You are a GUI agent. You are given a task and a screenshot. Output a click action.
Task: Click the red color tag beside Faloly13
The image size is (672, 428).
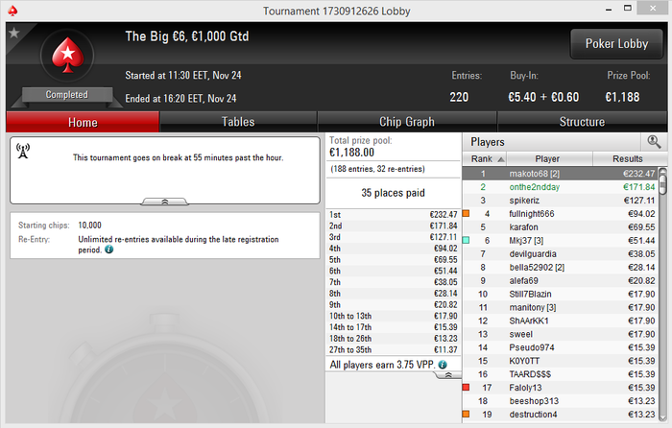coord(466,388)
